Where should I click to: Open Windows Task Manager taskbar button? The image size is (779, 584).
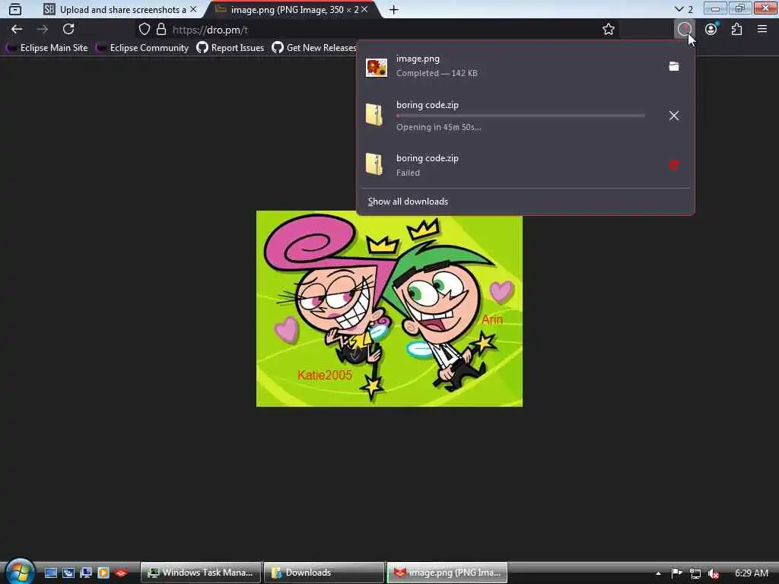coord(201,573)
